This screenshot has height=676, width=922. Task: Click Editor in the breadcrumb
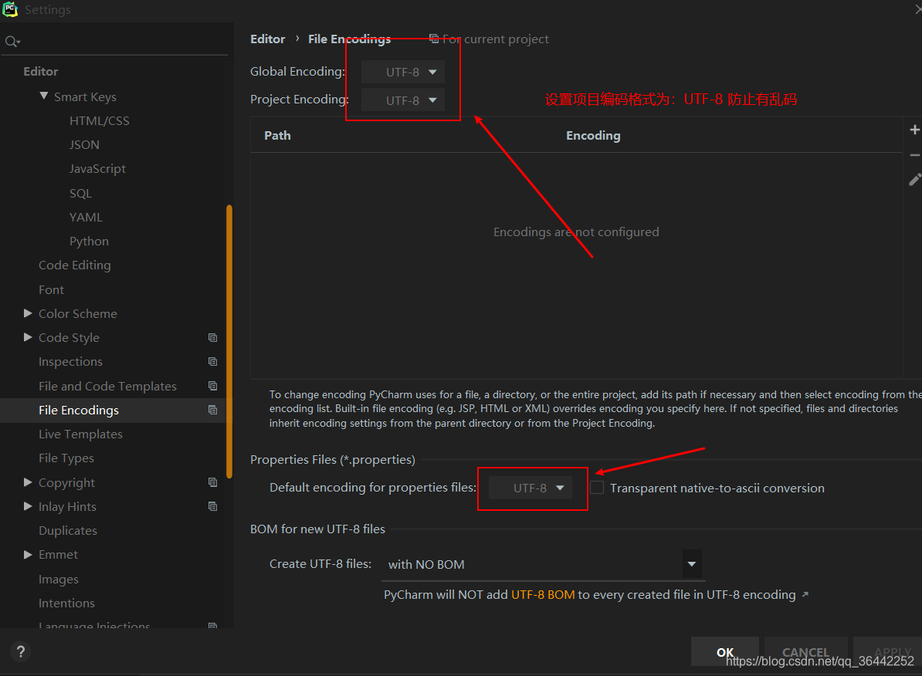267,39
